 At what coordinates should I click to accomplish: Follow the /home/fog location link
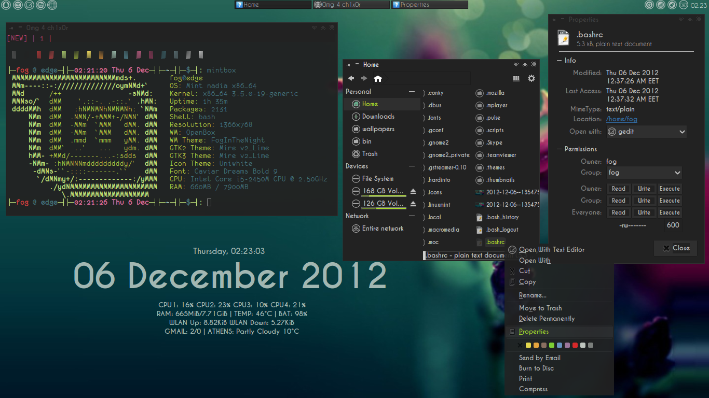622,119
